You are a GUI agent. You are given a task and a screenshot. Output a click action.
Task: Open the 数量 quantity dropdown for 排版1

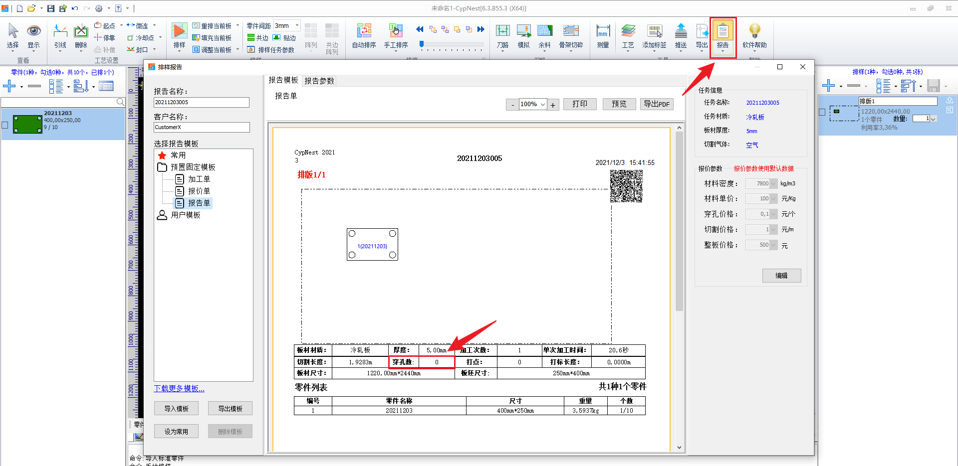tap(933, 119)
